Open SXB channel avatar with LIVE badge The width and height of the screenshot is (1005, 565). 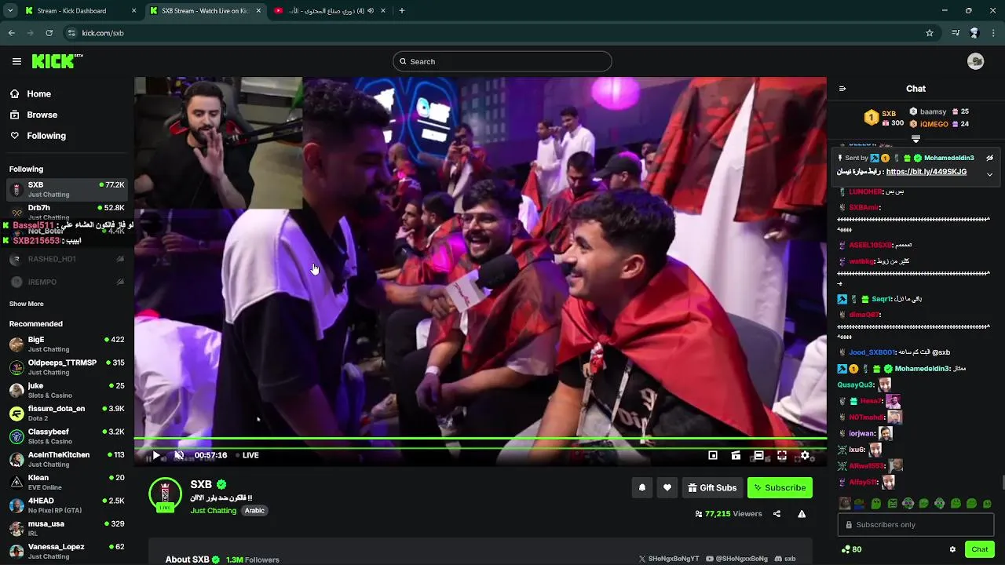click(165, 494)
